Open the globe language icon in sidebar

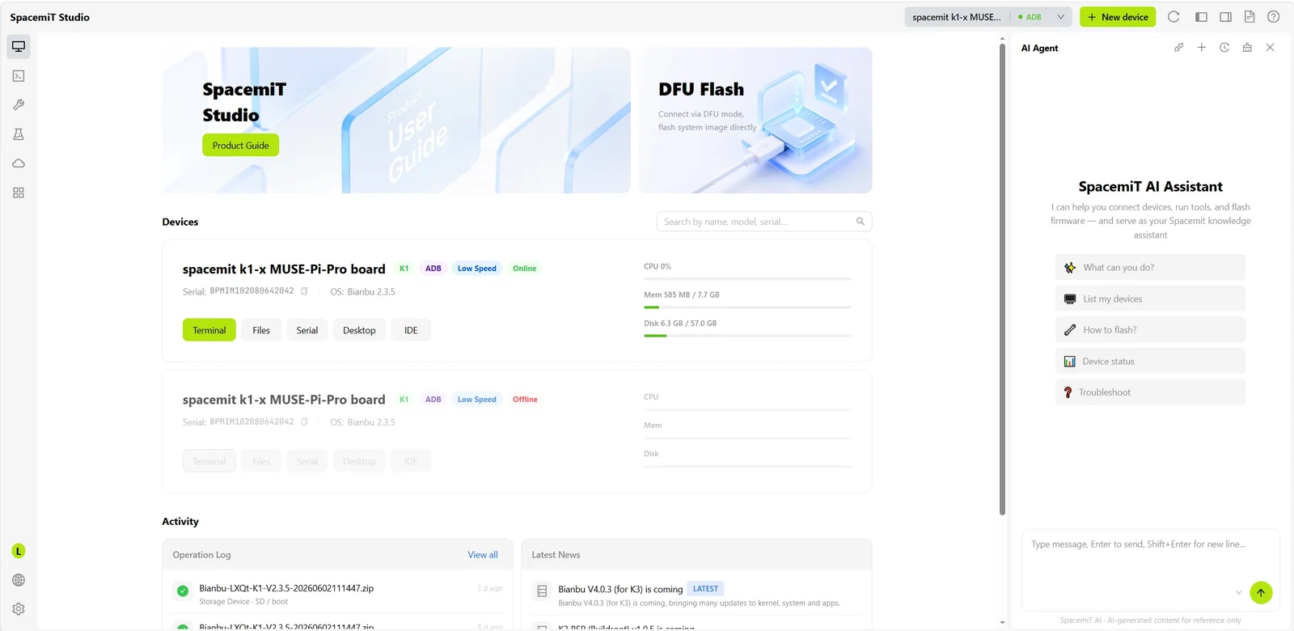tap(19, 580)
